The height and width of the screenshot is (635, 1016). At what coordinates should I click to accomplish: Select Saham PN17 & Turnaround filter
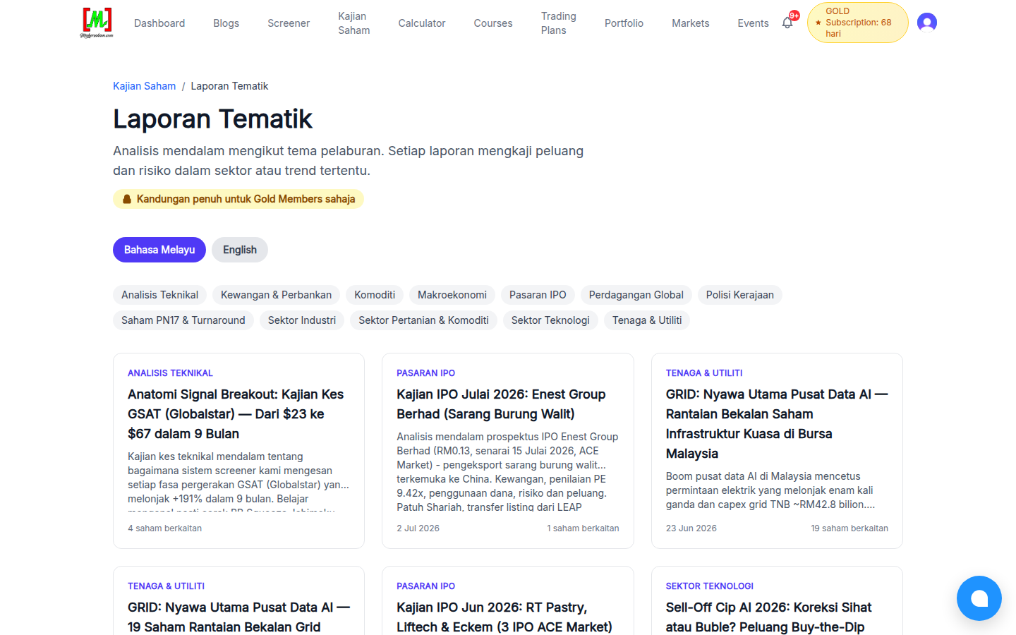pos(183,320)
